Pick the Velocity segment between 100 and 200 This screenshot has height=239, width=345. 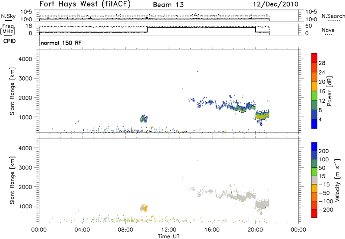[314, 155]
